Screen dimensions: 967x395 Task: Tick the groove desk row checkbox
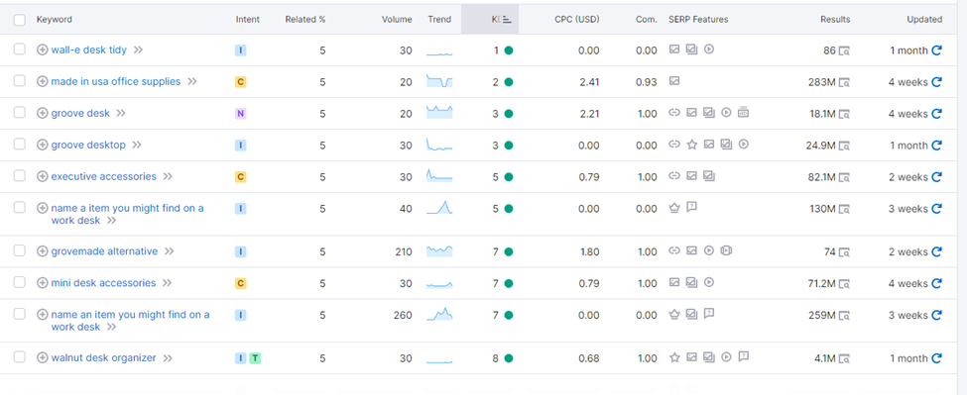[x=20, y=113]
